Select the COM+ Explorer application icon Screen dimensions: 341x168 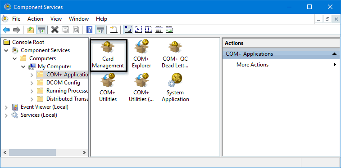pyautogui.click(x=141, y=54)
